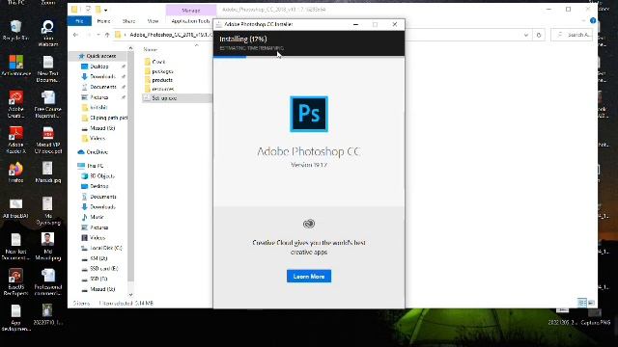Click the installer progress bar
The width and height of the screenshot is (618, 347).
pos(309,57)
